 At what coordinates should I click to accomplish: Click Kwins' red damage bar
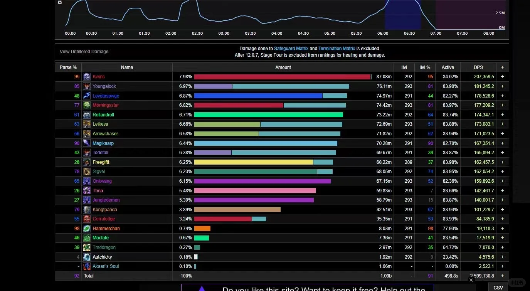pos(282,77)
